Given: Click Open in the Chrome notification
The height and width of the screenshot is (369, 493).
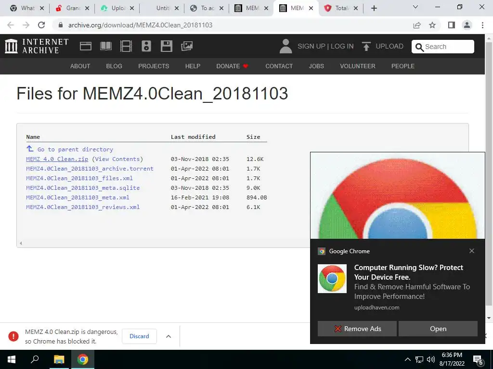Looking at the screenshot, I should coord(438,329).
